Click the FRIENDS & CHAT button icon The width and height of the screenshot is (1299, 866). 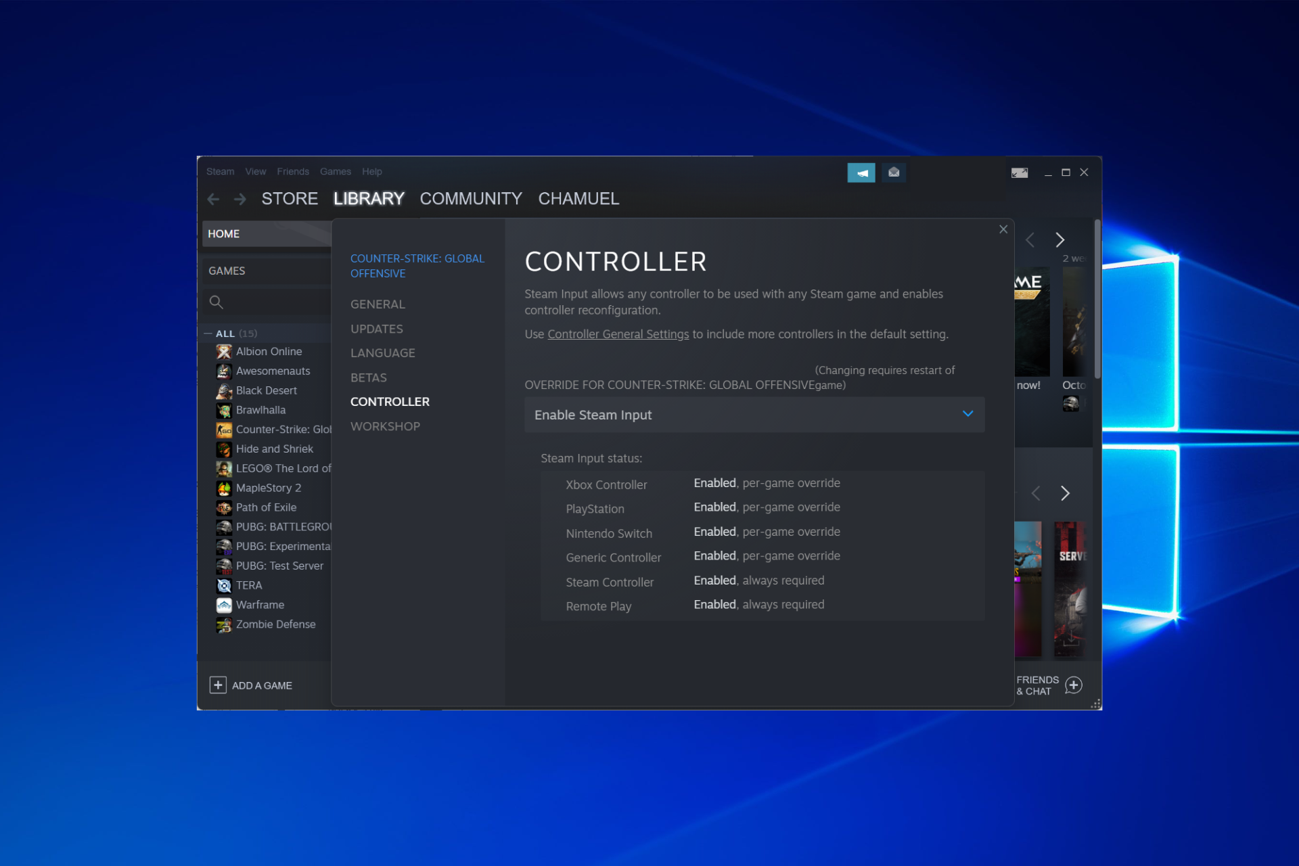[1073, 685]
